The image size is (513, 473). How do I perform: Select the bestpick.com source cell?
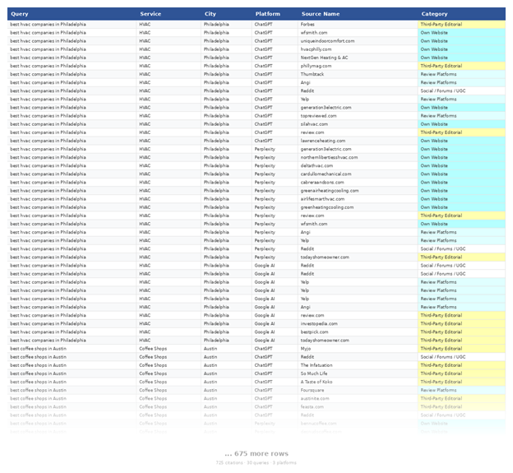tap(358, 332)
